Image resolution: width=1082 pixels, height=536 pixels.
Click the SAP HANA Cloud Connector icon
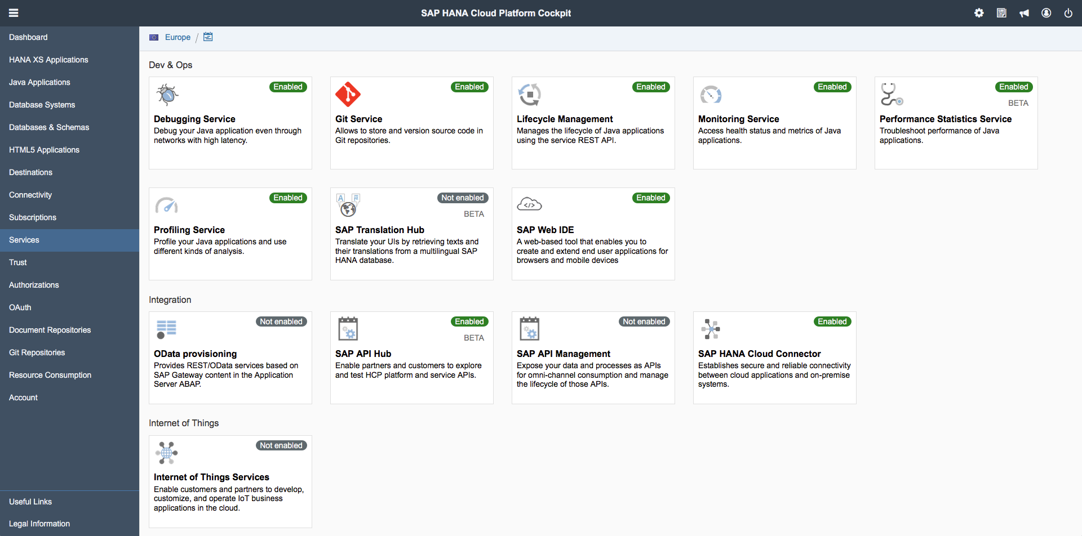(711, 329)
